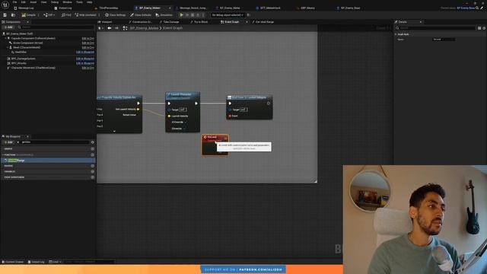Collapse the Mesh (CharacterMesh0) row
The image size is (487, 274).
click(8, 47)
